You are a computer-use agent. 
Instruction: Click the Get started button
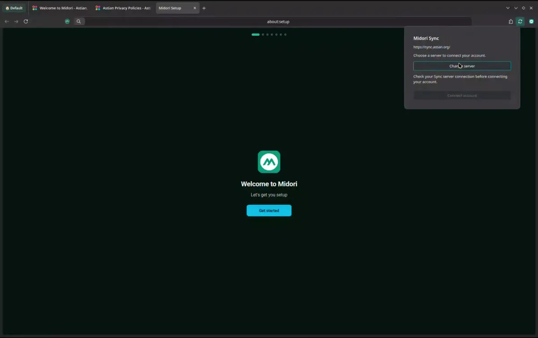point(269,211)
